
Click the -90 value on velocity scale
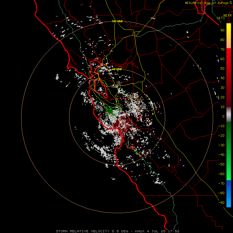(x=221, y=202)
